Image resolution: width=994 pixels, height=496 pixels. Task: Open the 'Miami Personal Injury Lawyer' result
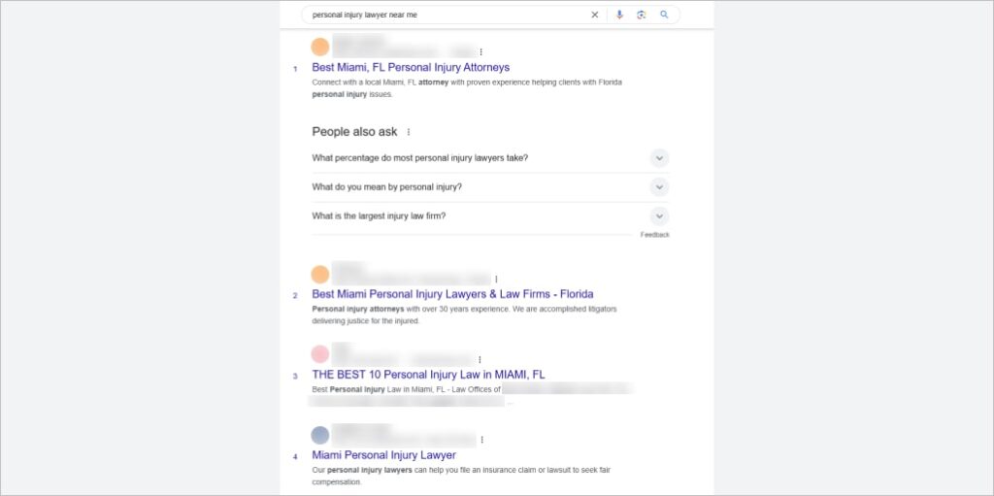coord(383,455)
